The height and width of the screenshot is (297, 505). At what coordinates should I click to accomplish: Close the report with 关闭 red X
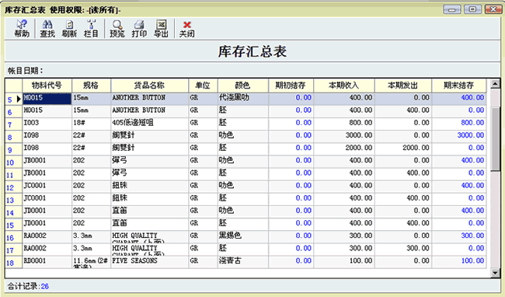point(186,28)
